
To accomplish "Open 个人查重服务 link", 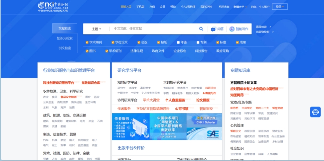I will click(x=175, y=100).
